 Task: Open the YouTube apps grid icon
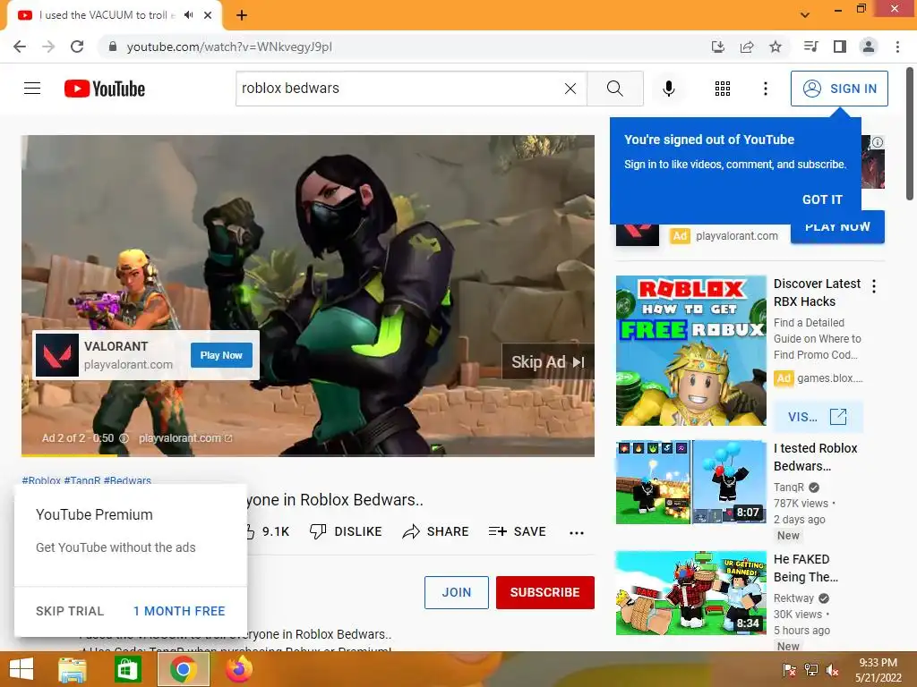[723, 89]
